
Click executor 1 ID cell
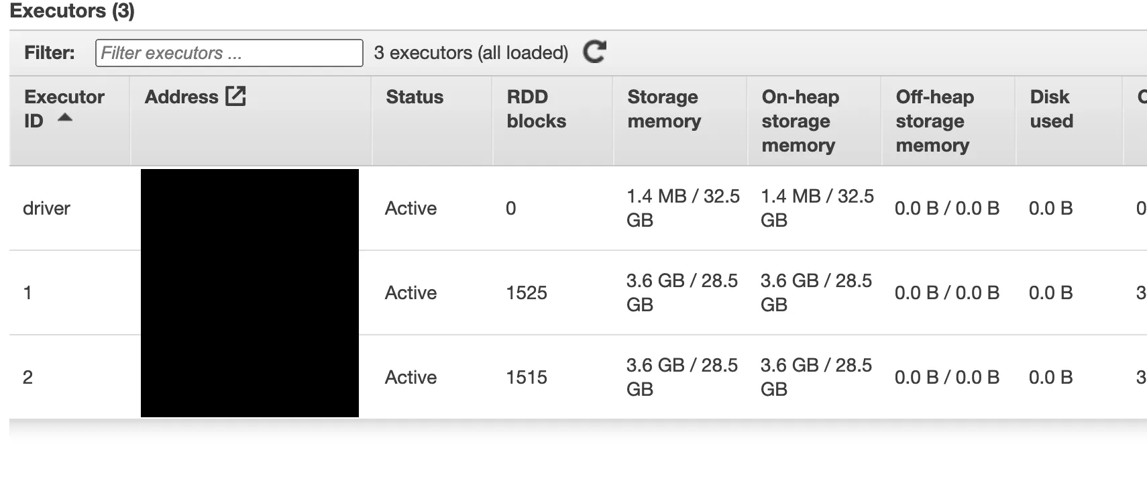(28, 293)
